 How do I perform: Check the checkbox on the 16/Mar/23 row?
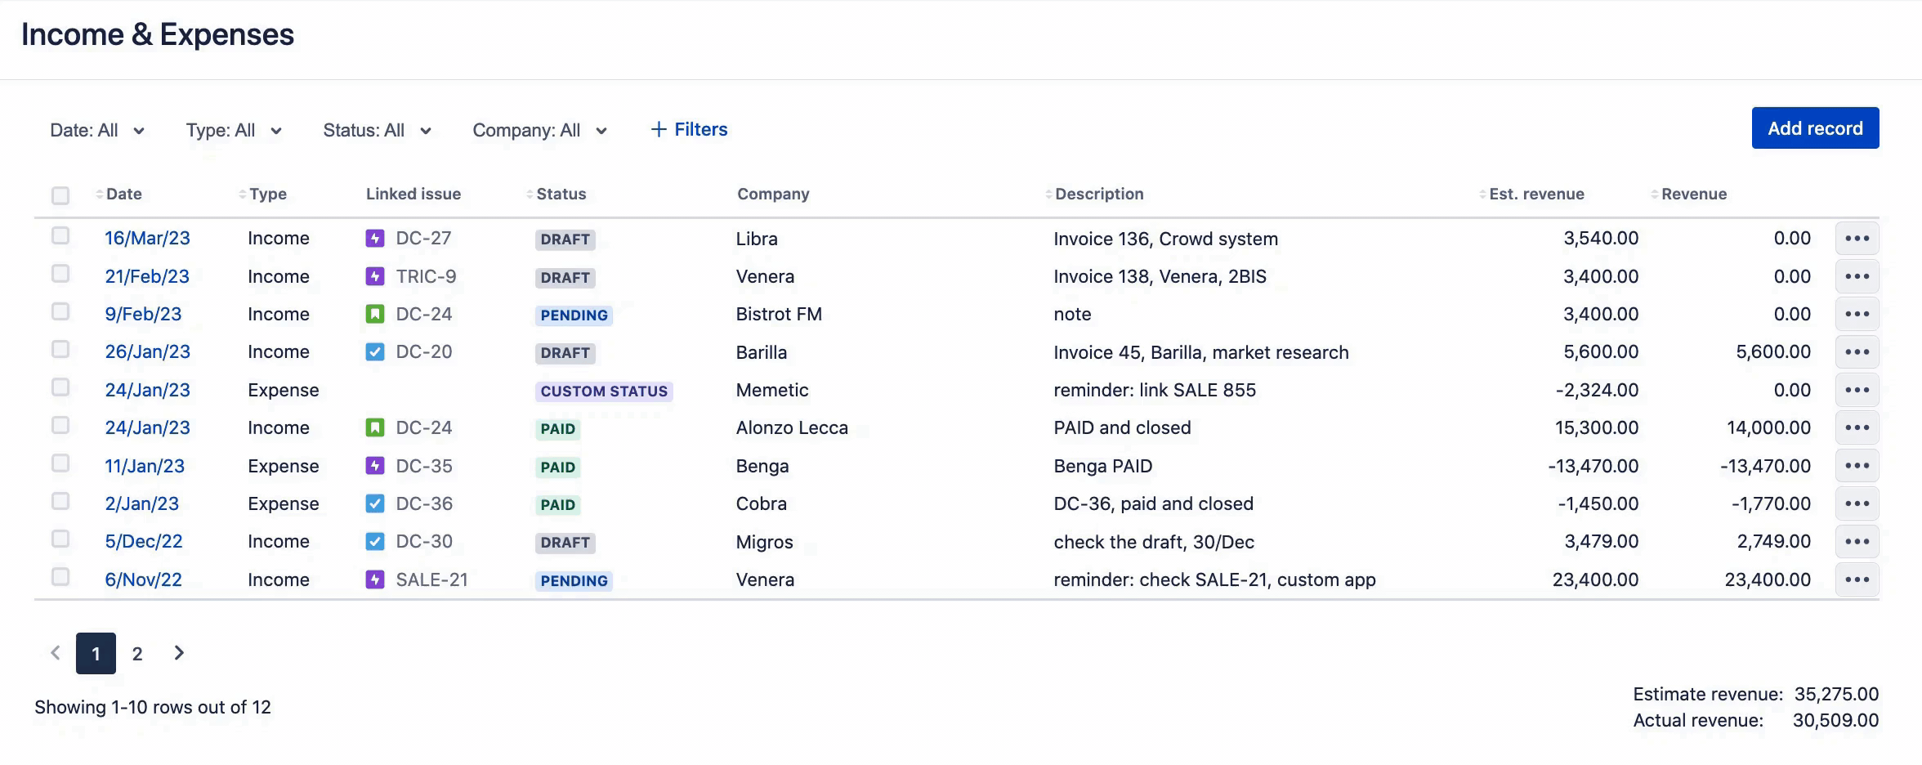click(x=61, y=235)
